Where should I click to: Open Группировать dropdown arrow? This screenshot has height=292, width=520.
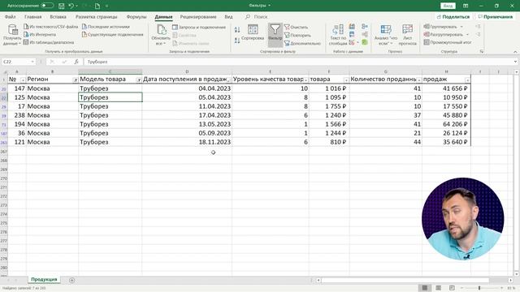click(461, 27)
